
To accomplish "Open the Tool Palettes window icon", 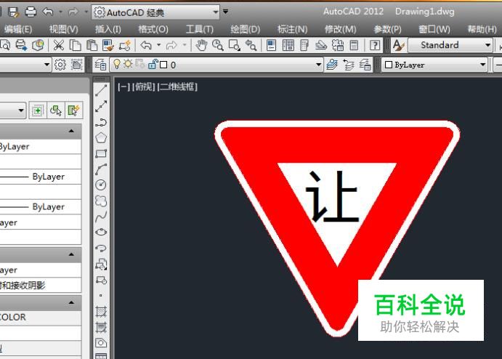I will 304,45.
